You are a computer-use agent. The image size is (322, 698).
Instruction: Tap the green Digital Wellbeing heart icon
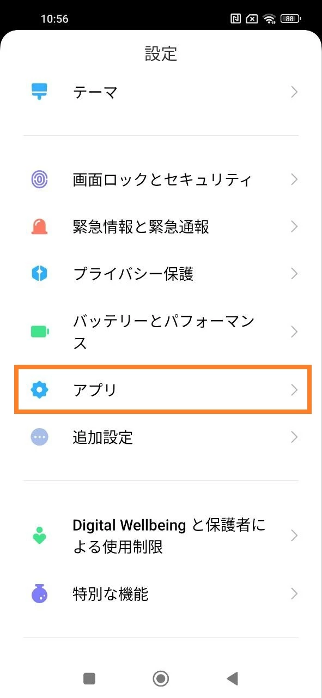[40, 535]
